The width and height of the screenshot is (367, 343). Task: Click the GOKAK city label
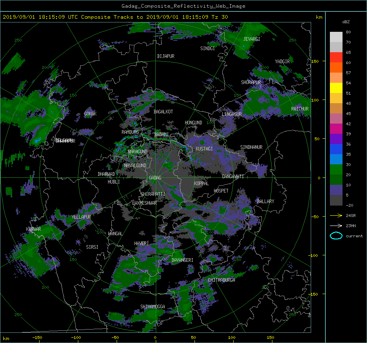coord(91,114)
